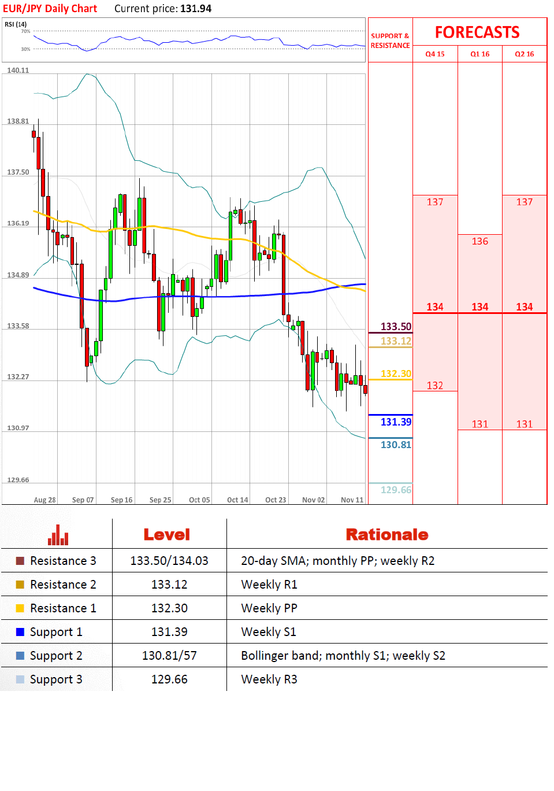The image size is (554, 791).
Task: Click the Resistance 2 gold color swatch
Action: pyautogui.click(x=20, y=585)
